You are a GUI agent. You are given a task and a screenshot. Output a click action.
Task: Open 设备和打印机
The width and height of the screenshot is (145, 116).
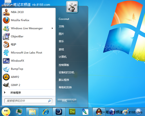[66, 72]
